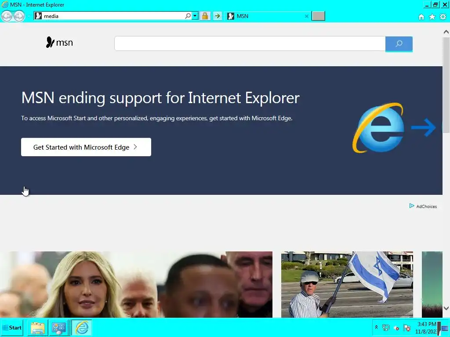Click the blue MSN search button

click(399, 44)
